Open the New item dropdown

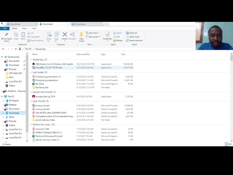click(x=92, y=33)
